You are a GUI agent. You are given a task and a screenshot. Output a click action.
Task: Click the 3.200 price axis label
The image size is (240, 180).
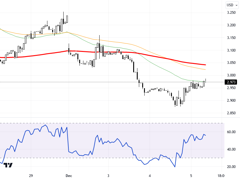coord(231,25)
